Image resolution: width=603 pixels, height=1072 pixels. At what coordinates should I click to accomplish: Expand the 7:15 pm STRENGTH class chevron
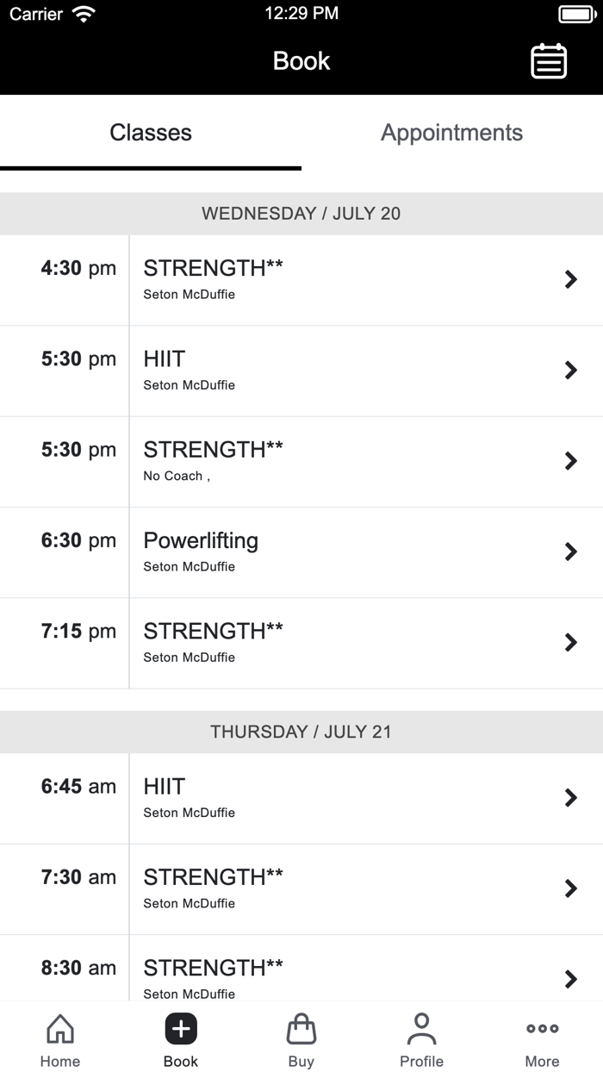(570, 642)
